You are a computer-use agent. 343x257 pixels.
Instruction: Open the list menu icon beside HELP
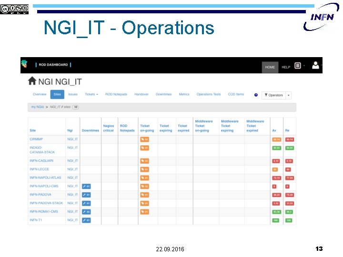coord(297,66)
